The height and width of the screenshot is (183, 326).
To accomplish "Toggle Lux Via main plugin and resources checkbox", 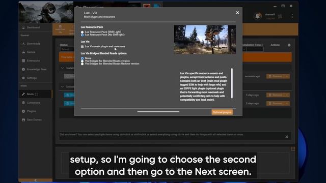I will click(83, 47).
